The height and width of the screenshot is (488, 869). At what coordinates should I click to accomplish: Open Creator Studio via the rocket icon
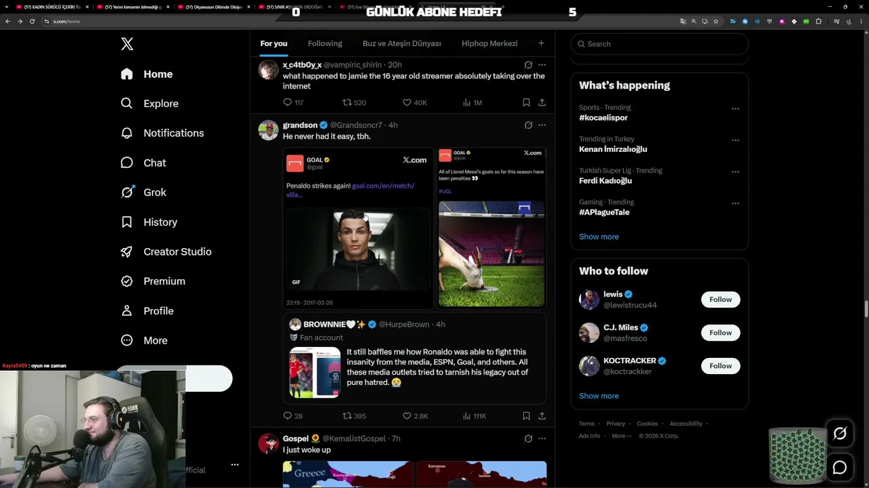(127, 251)
